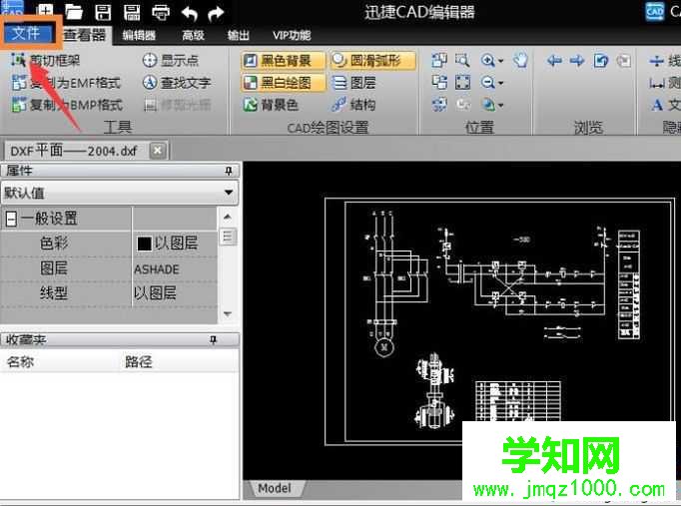Open the zoom in dropdown arrow
This screenshot has width=681, height=506.
coord(500,61)
